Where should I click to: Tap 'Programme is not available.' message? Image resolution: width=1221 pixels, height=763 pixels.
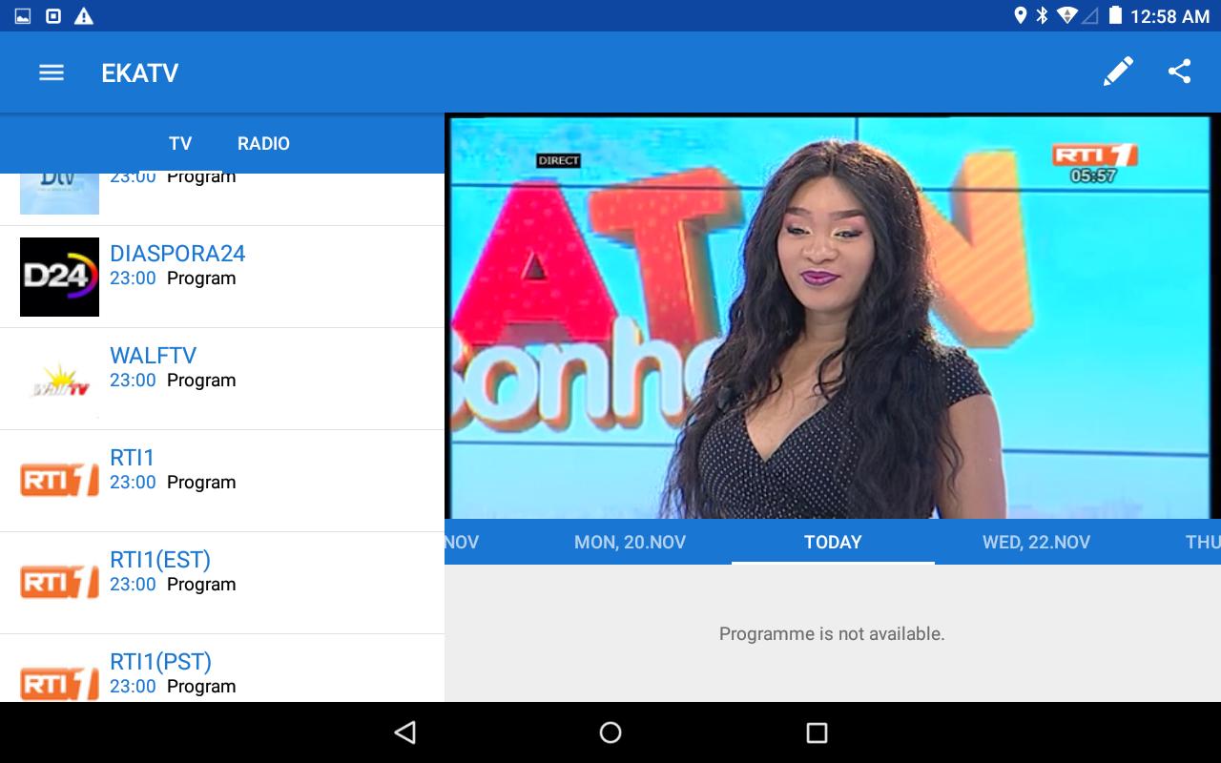(832, 633)
